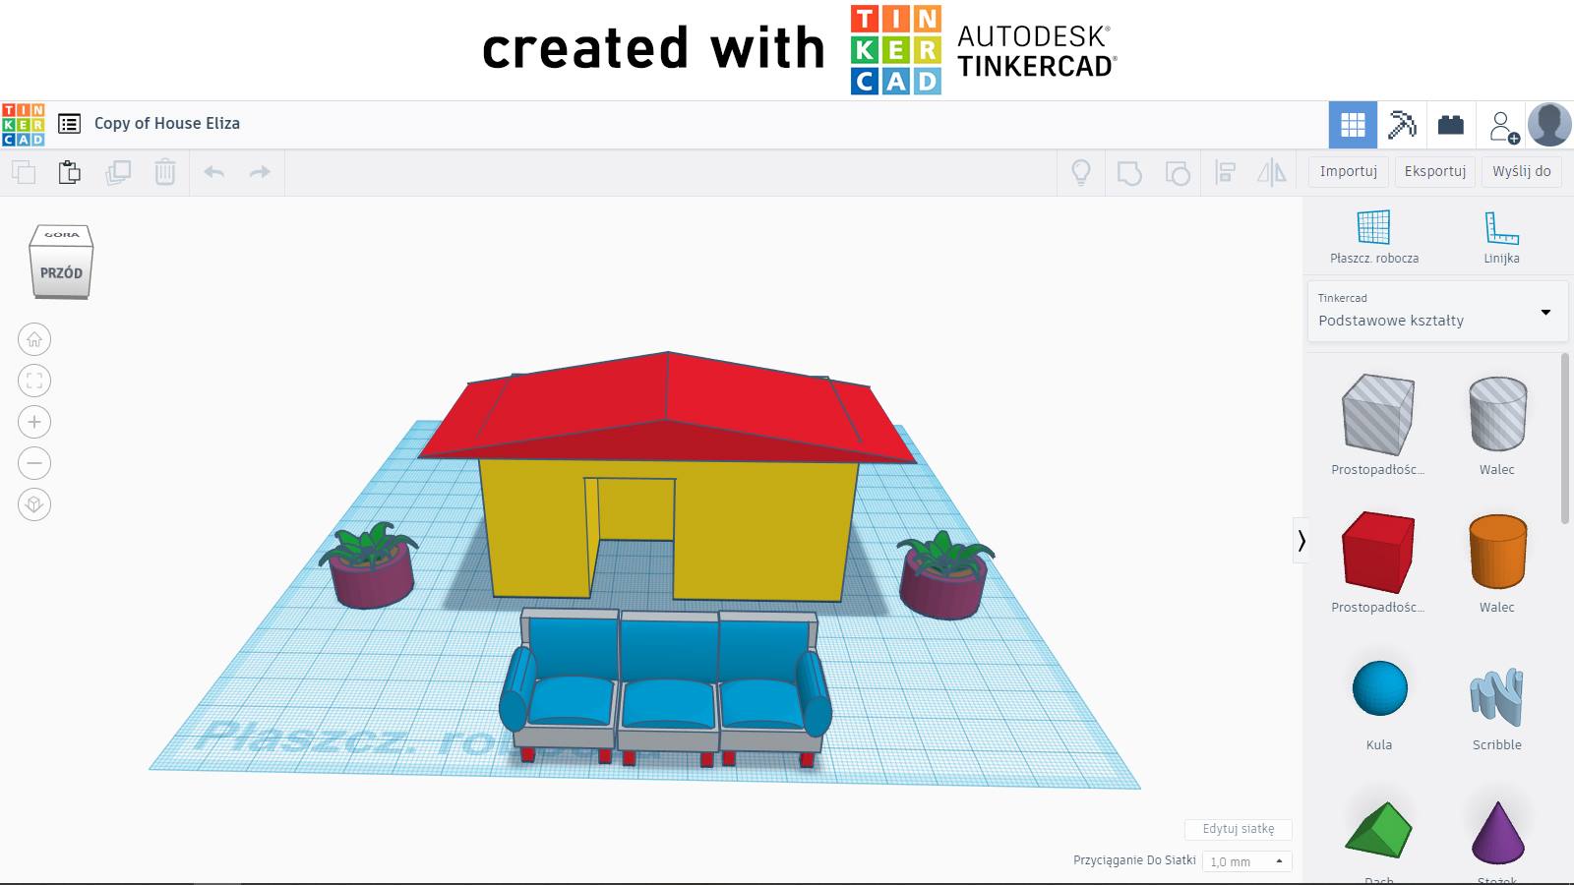The height and width of the screenshot is (885, 1574).
Task: Click the zoom in plus icon
Action: pos(34,422)
